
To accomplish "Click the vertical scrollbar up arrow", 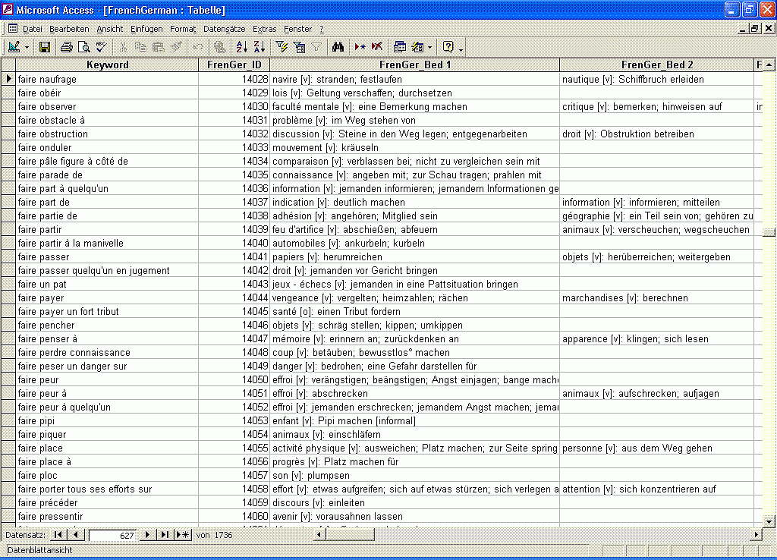I will pyautogui.click(x=769, y=64).
